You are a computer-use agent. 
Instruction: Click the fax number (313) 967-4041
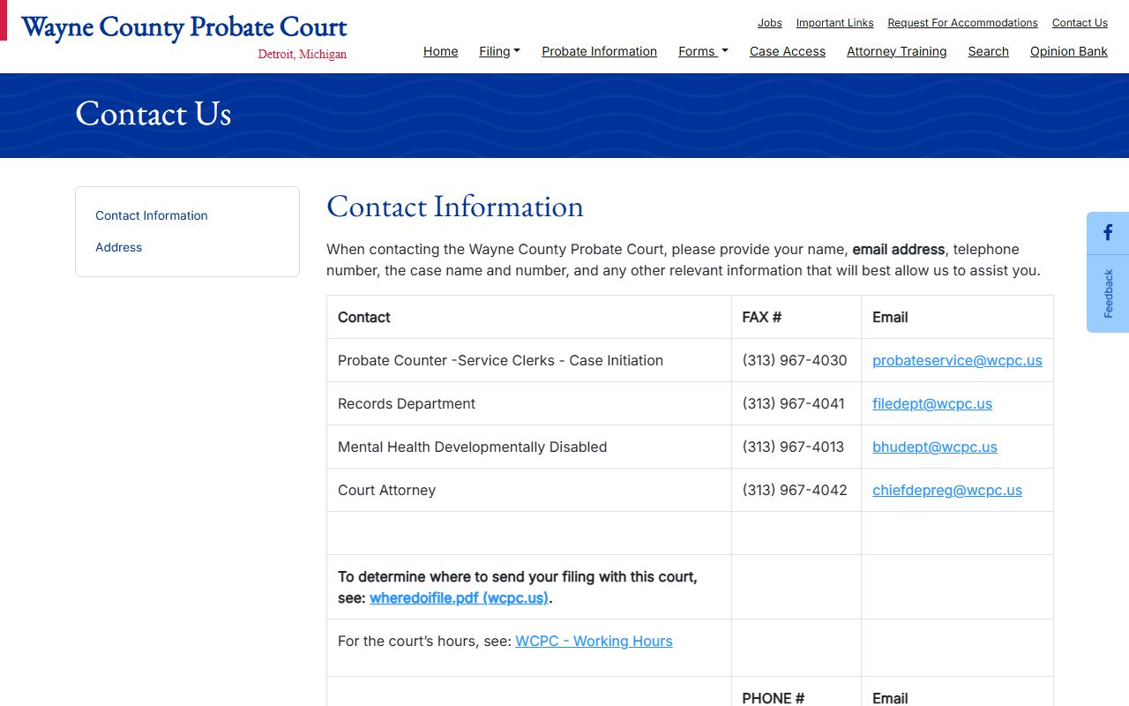(x=794, y=403)
